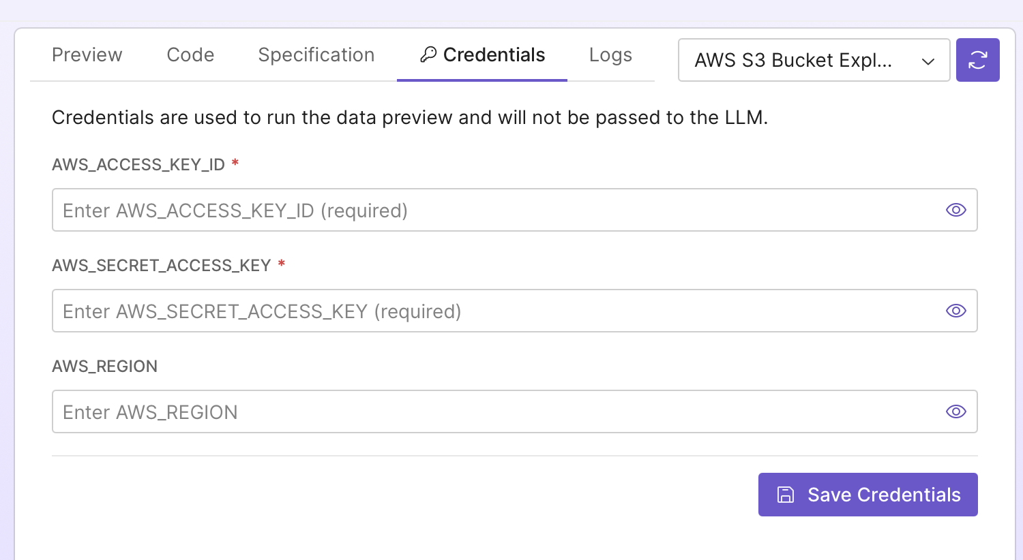Click the Save Credentials button
The width and height of the screenshot is (1023, 560).
(x=868, y=495)
